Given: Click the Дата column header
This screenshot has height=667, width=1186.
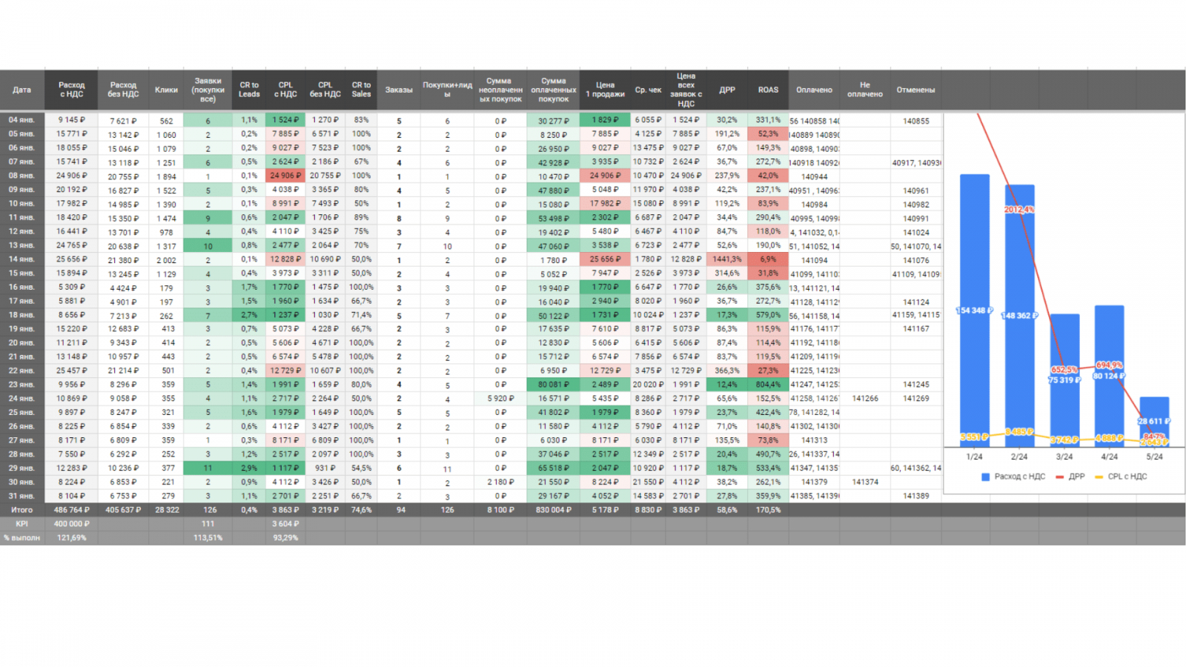Looking at the screenshot, I should [x=22, y=90].
